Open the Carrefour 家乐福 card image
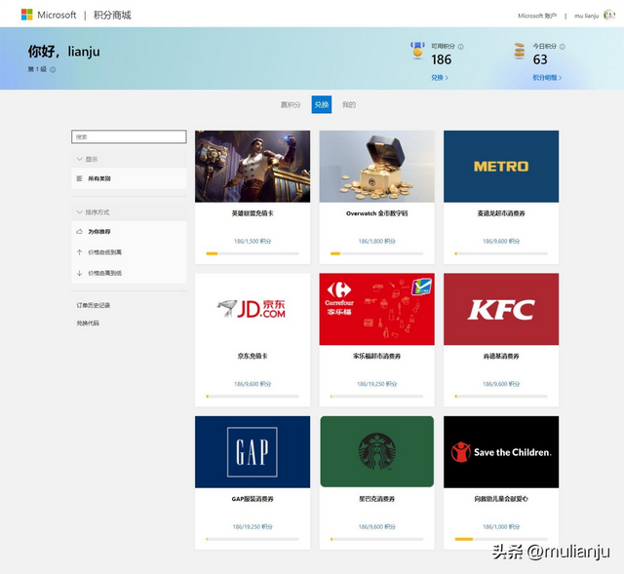The image size is (624, 574). 377,309
